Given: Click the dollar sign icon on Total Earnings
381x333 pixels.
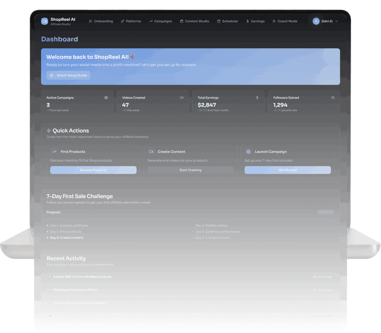Looking at the screenshot, I should pyautogui.click(x=257, y=98).
